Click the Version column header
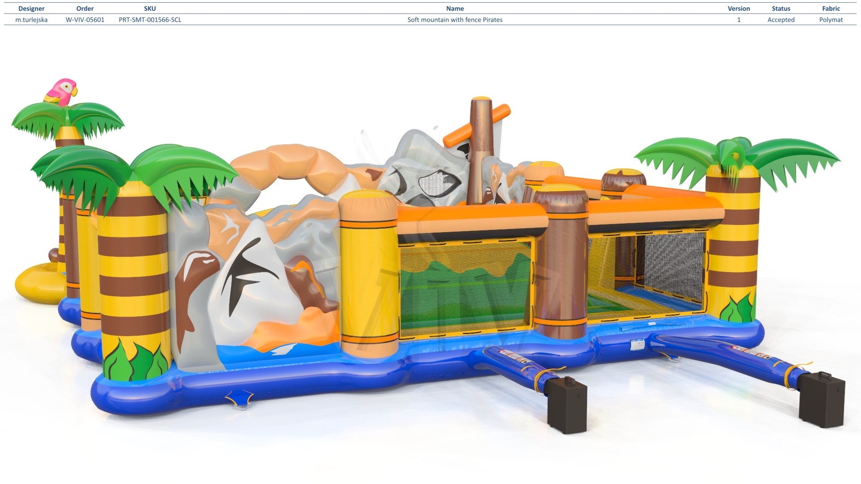Screen dimensions: 861x484 pyautogui.click(x=739, y=9)
